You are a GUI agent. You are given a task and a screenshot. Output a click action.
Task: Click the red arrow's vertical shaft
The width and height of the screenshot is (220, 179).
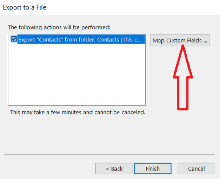pos(183,93)
